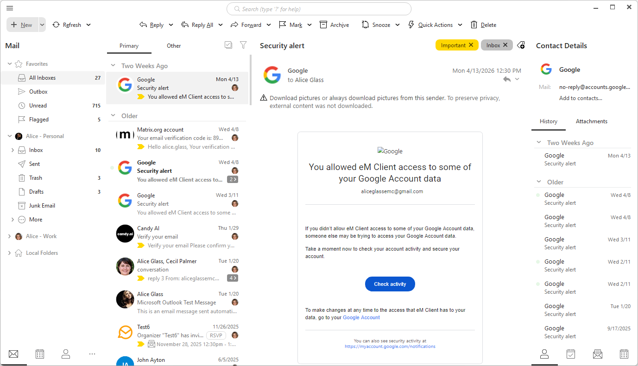This screenshot has height=366, width=638.
Task: Open the Attachments tab
Action: coord(592,121)
